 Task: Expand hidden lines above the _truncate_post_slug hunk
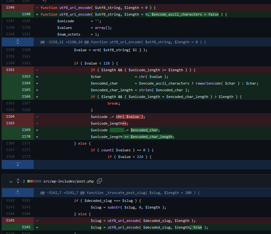[x=17, y=192]
